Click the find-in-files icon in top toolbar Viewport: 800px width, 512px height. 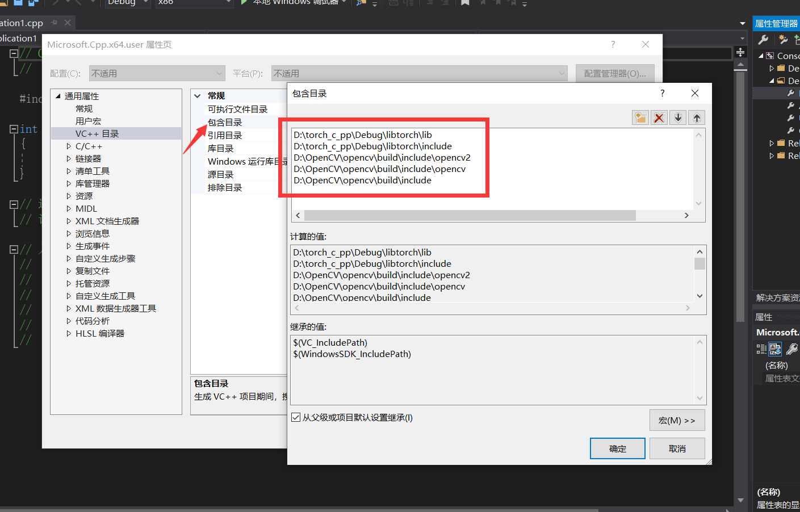pyautogui.click(x=361, y=2)
